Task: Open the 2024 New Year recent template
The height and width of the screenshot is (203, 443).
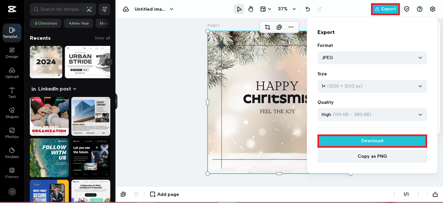Action: (46, 62)
